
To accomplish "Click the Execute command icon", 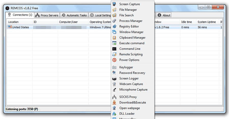I will point(114,43).
